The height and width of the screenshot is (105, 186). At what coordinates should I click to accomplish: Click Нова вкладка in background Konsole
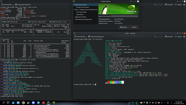point(6,5)
